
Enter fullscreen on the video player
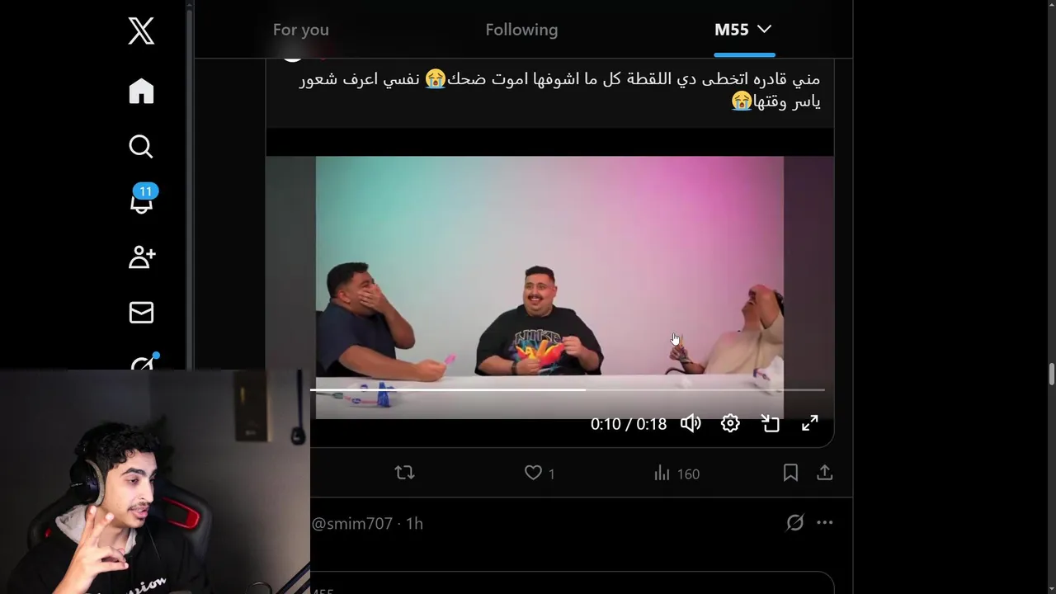[810, 423]
